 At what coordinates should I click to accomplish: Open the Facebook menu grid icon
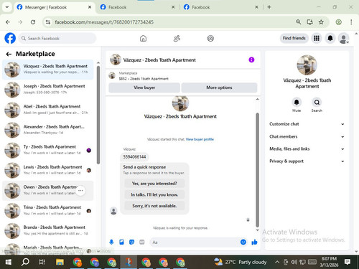tap(317, 38)
